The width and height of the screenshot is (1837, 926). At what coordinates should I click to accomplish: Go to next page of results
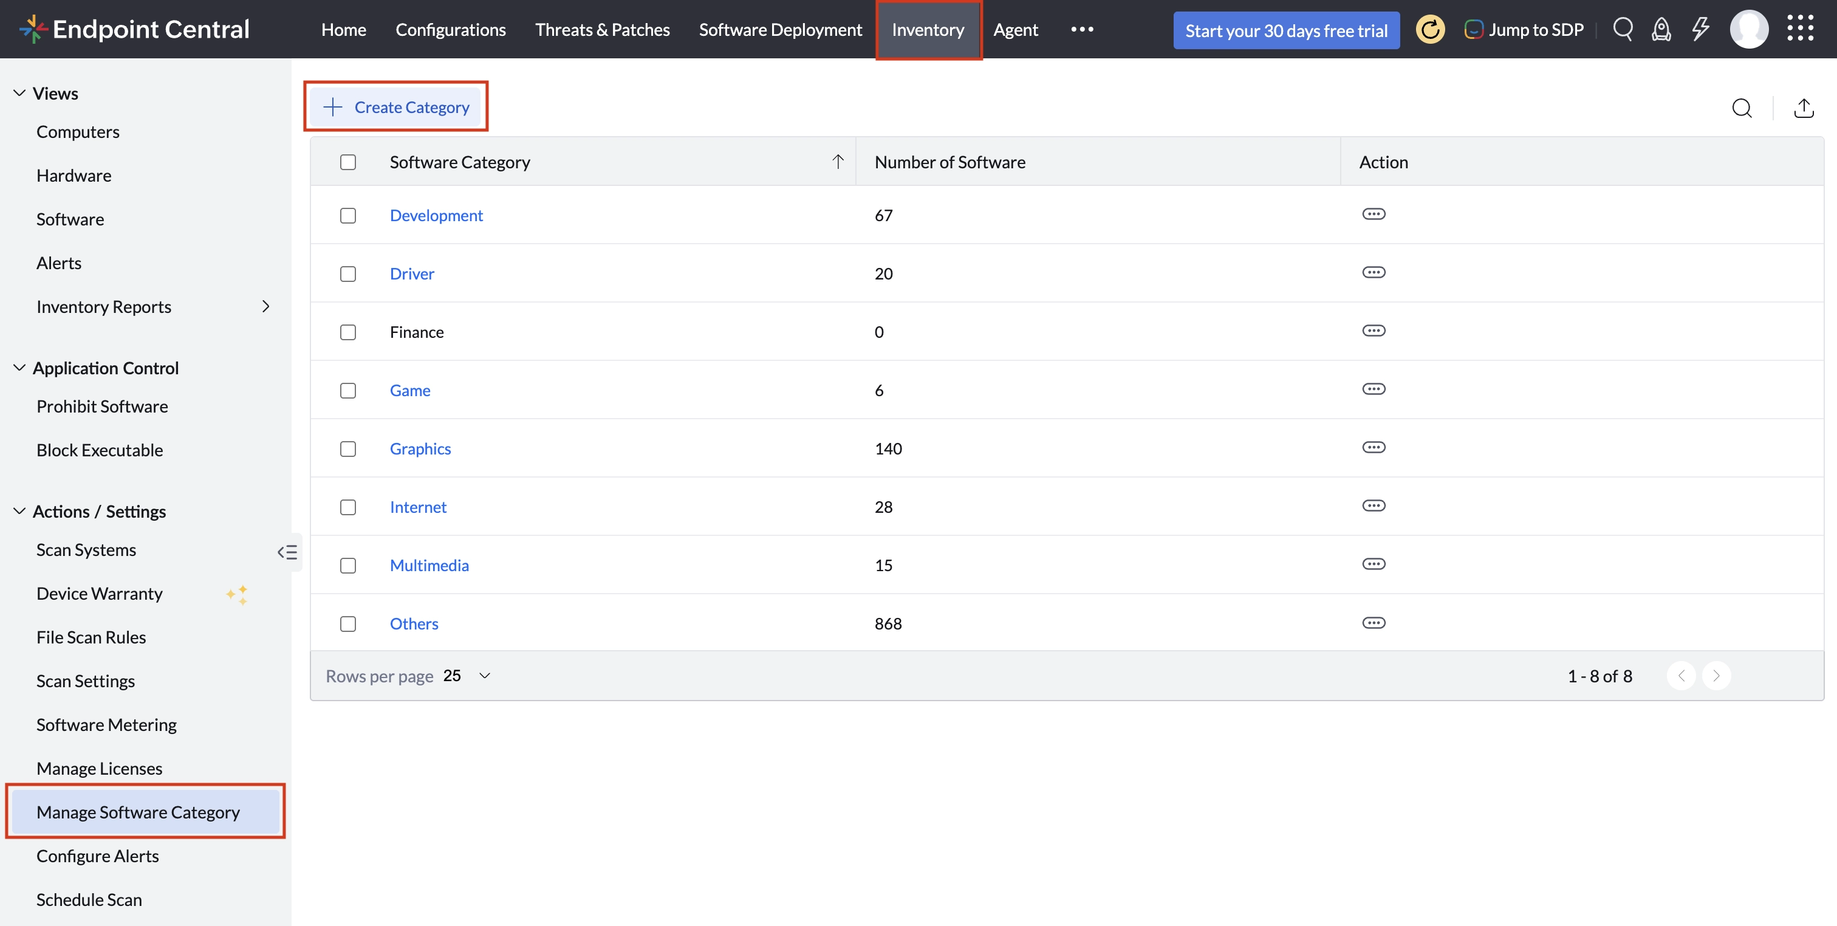click(1716, 676)
